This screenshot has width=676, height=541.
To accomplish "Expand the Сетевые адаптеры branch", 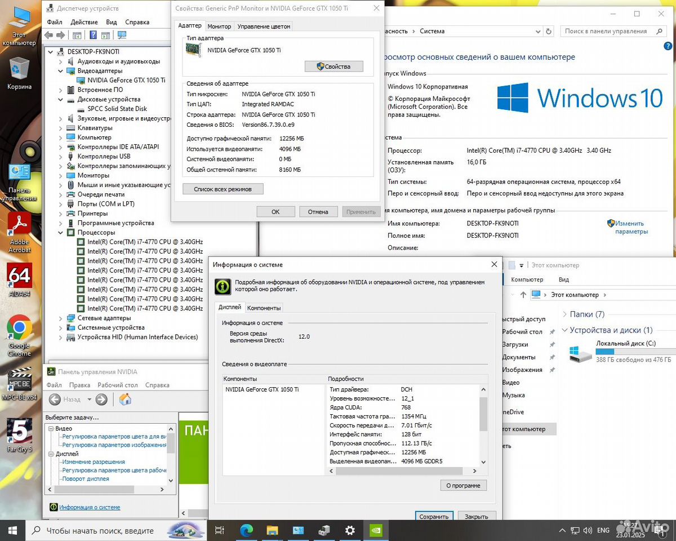I will [61, 318].
